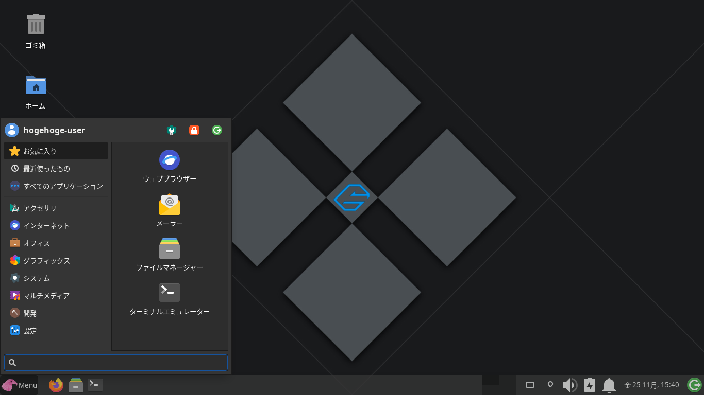Launch ターミナルエミュレーター from favorites
Image resolution: width=704 pixels, height=395 pixels.
point(170,299)
